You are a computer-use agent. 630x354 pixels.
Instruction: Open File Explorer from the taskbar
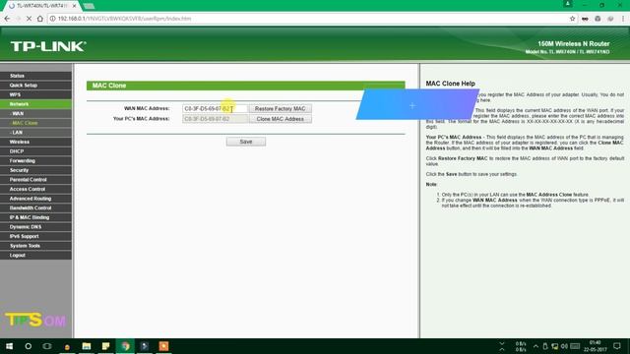coord(87,346)
